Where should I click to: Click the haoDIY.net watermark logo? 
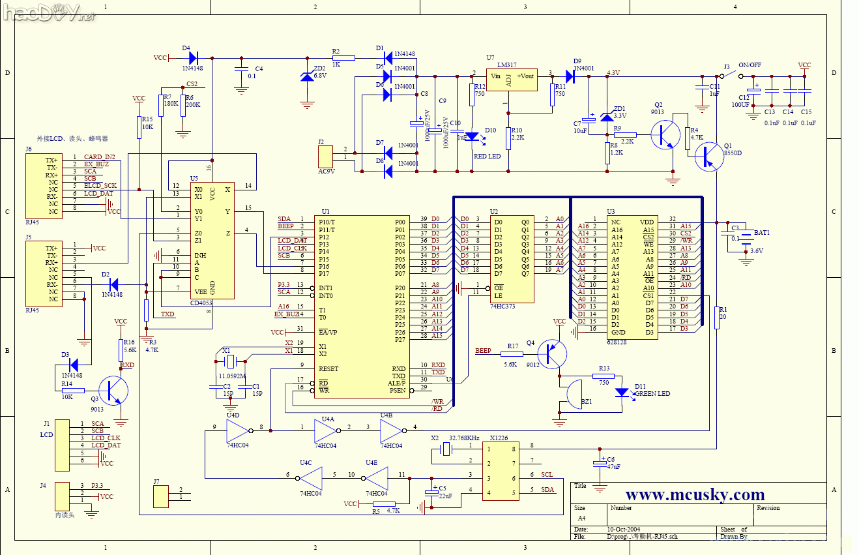[x=49, y=12]
